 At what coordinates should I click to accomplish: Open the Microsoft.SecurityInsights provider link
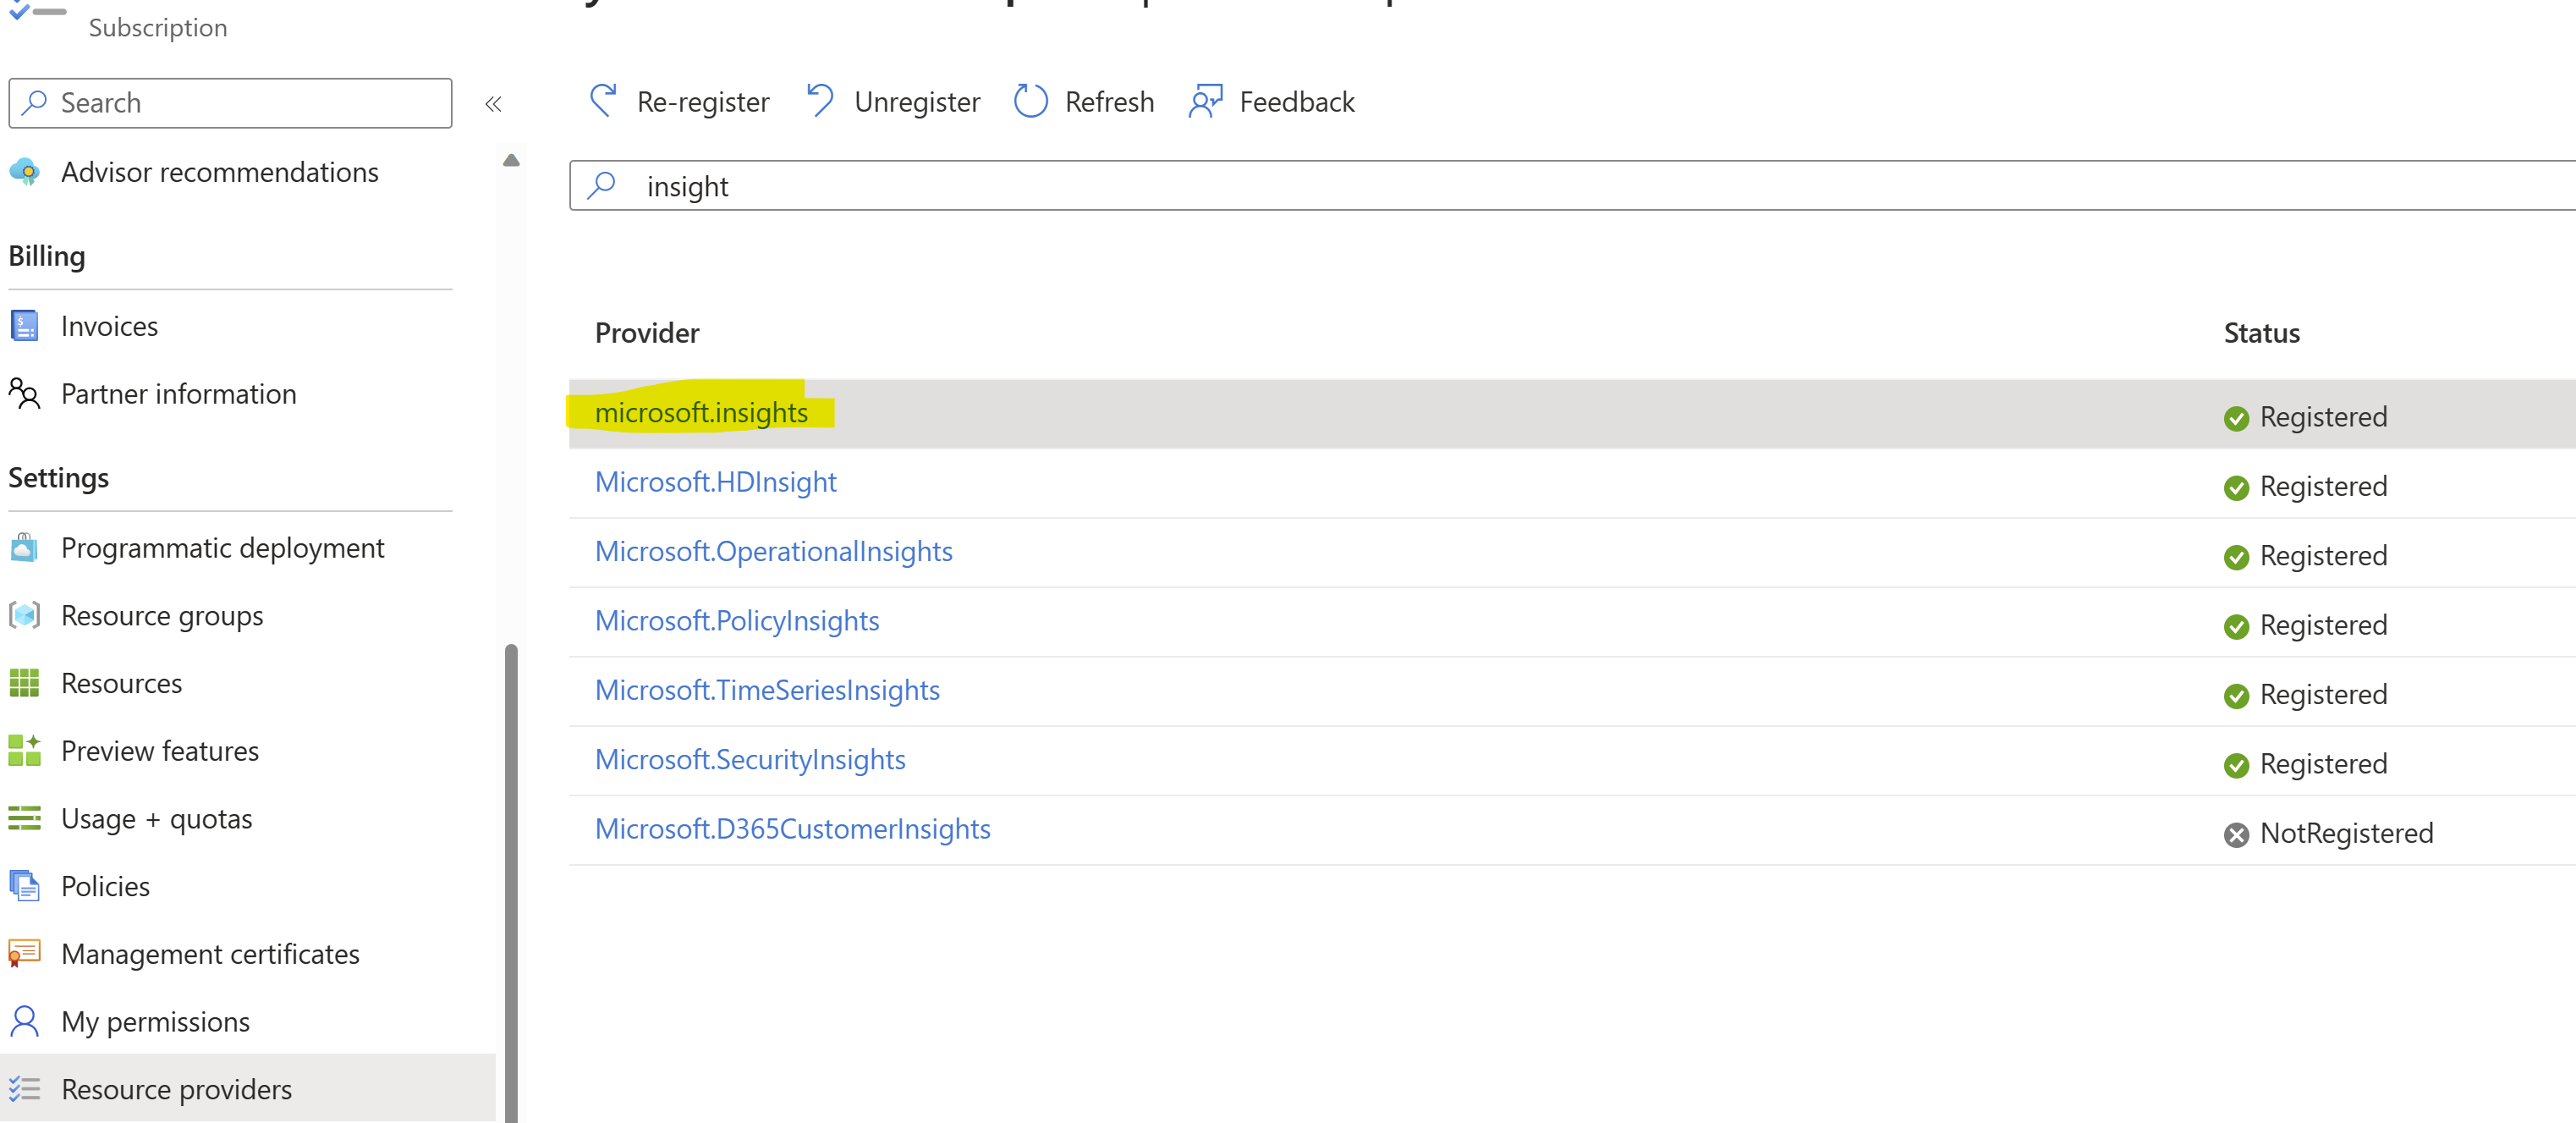coord(750,760)
